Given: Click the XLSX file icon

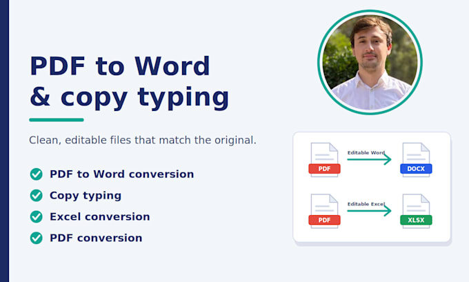Looking at the screenshot, I should click(416, 211).
